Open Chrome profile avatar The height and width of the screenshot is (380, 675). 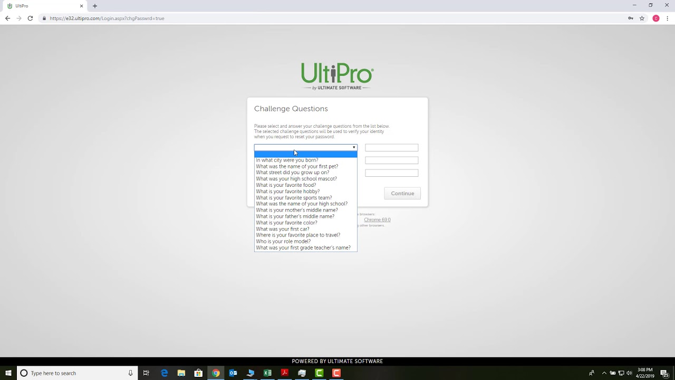[656, 18]
